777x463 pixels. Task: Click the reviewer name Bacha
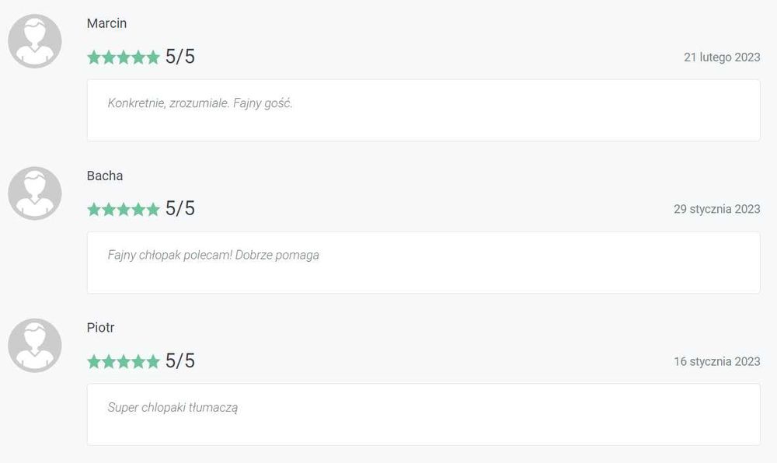tap(105, 176)
